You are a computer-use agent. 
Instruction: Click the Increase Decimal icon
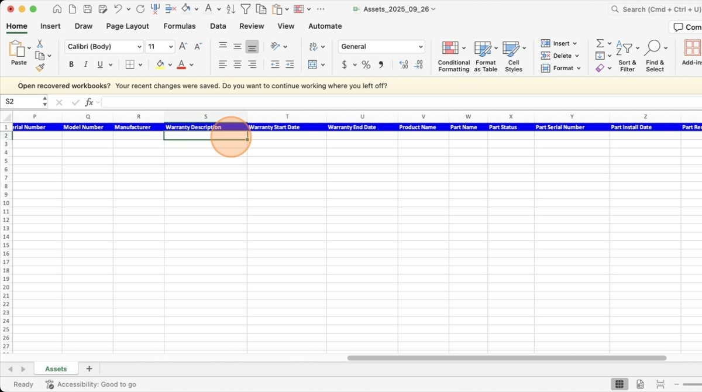(404, 65)
